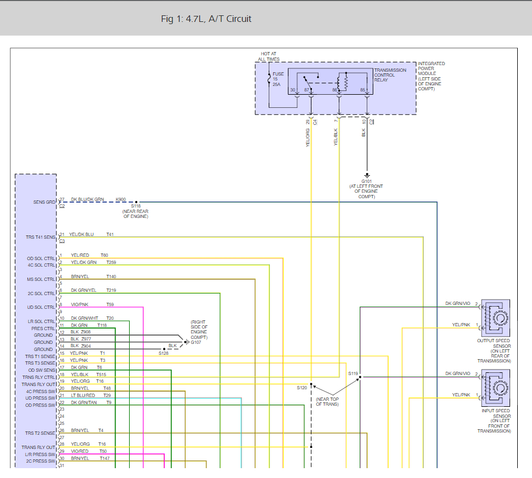532x478 pixels.
Task: Click the S119 splice dot
Action: tap(361, 377)
